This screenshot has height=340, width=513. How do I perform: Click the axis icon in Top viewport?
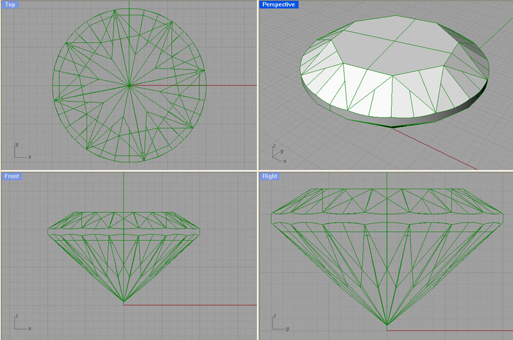(22, 151)
